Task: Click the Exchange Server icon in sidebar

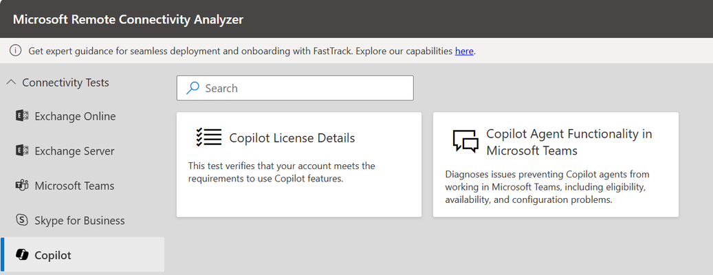Action: pyautogui.click(x=22, y=151)
